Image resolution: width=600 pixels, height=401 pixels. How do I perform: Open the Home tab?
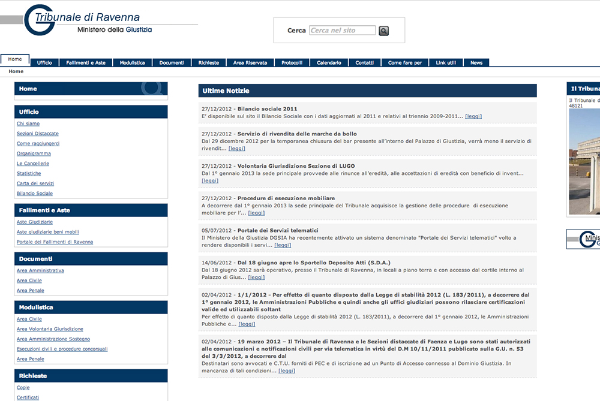click(15, 59)
